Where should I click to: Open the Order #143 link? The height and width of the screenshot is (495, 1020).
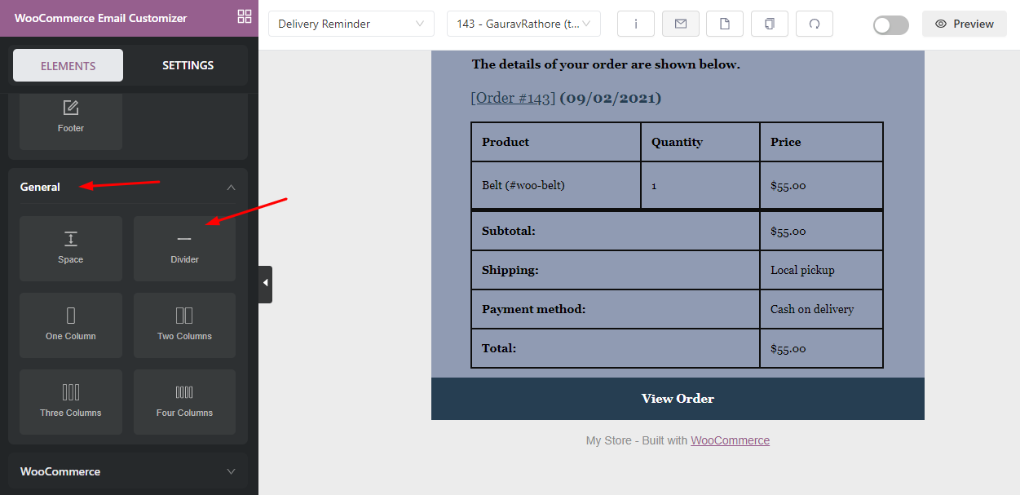click(x=513, y=98)
